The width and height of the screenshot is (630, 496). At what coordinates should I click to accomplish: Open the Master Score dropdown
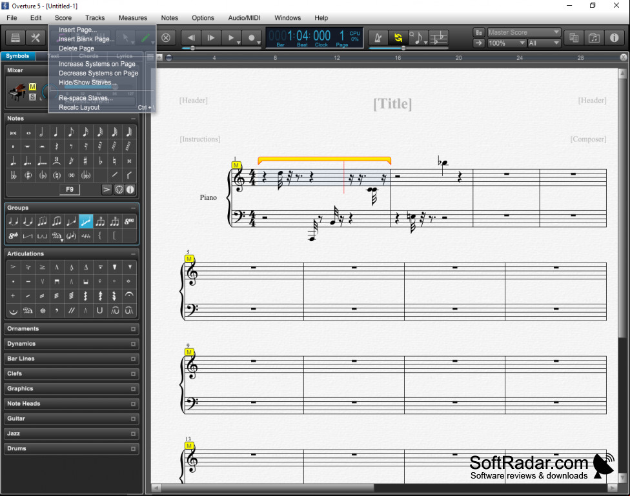click(523, 32)
